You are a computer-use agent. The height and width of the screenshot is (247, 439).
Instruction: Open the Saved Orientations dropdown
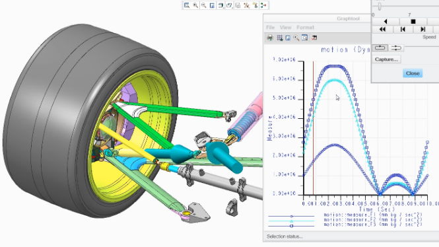[x=229, y=5]
